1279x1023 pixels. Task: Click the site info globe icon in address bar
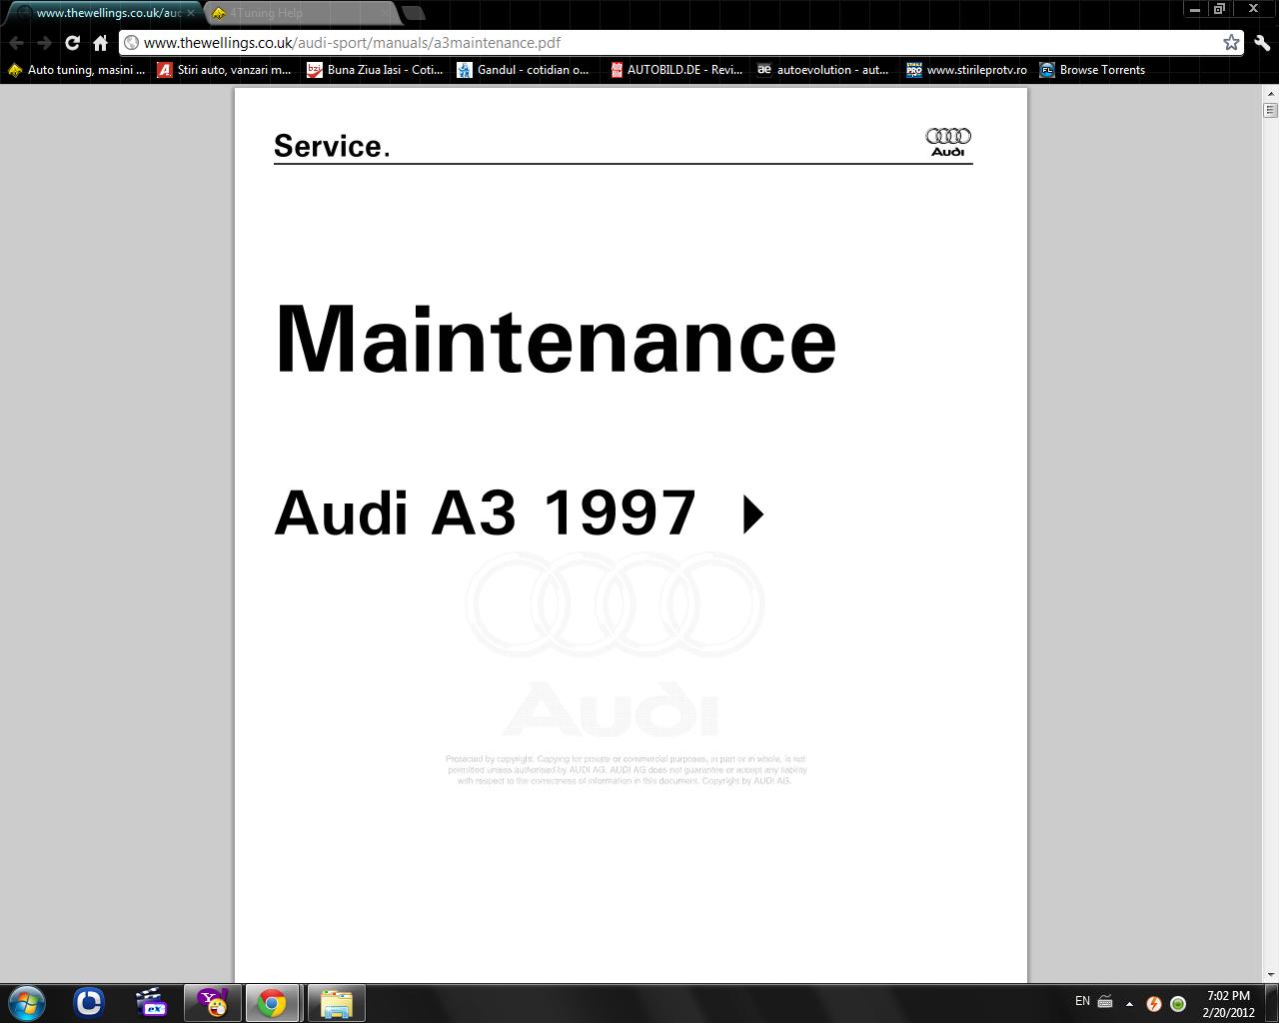coord(131,43)
